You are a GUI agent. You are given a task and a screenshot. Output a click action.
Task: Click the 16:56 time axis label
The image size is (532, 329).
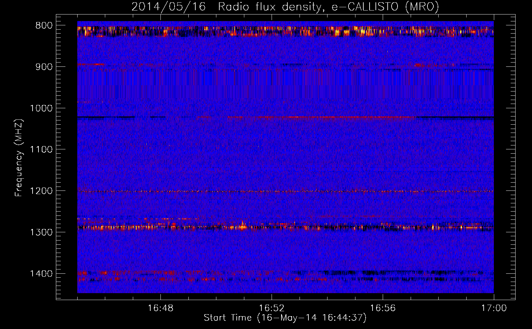click(x=383, y=308)
